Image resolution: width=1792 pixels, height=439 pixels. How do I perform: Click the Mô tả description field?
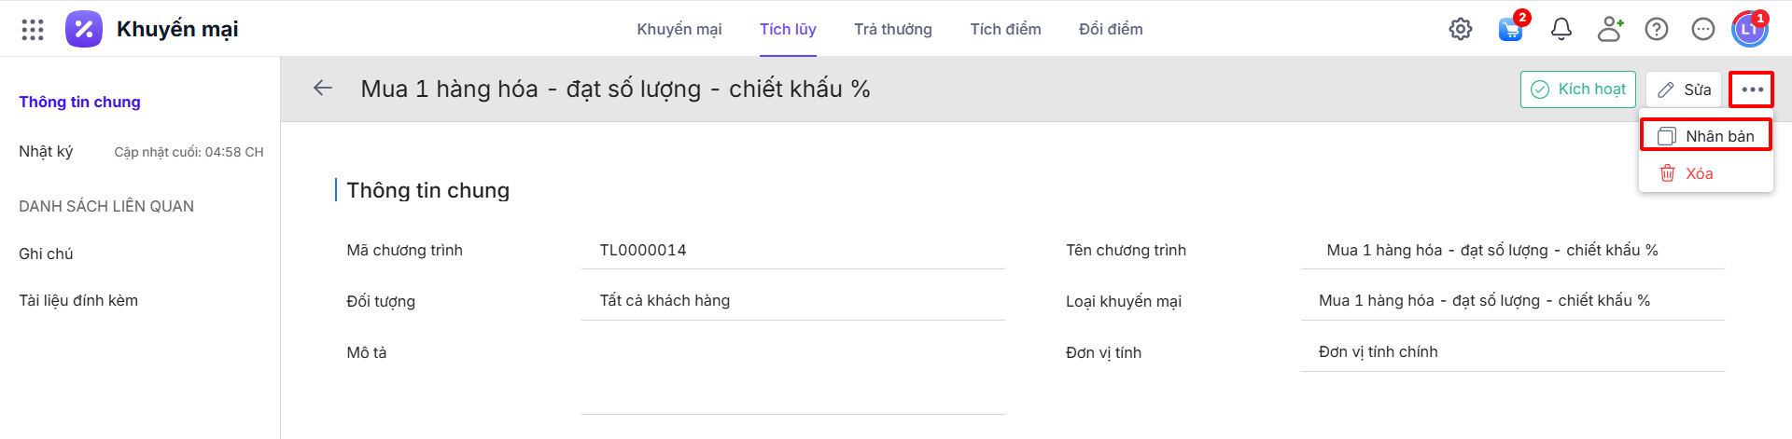792,377
